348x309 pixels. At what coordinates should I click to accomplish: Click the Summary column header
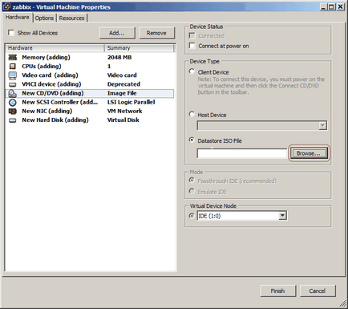pyautogui.click(x=140, y=48)
